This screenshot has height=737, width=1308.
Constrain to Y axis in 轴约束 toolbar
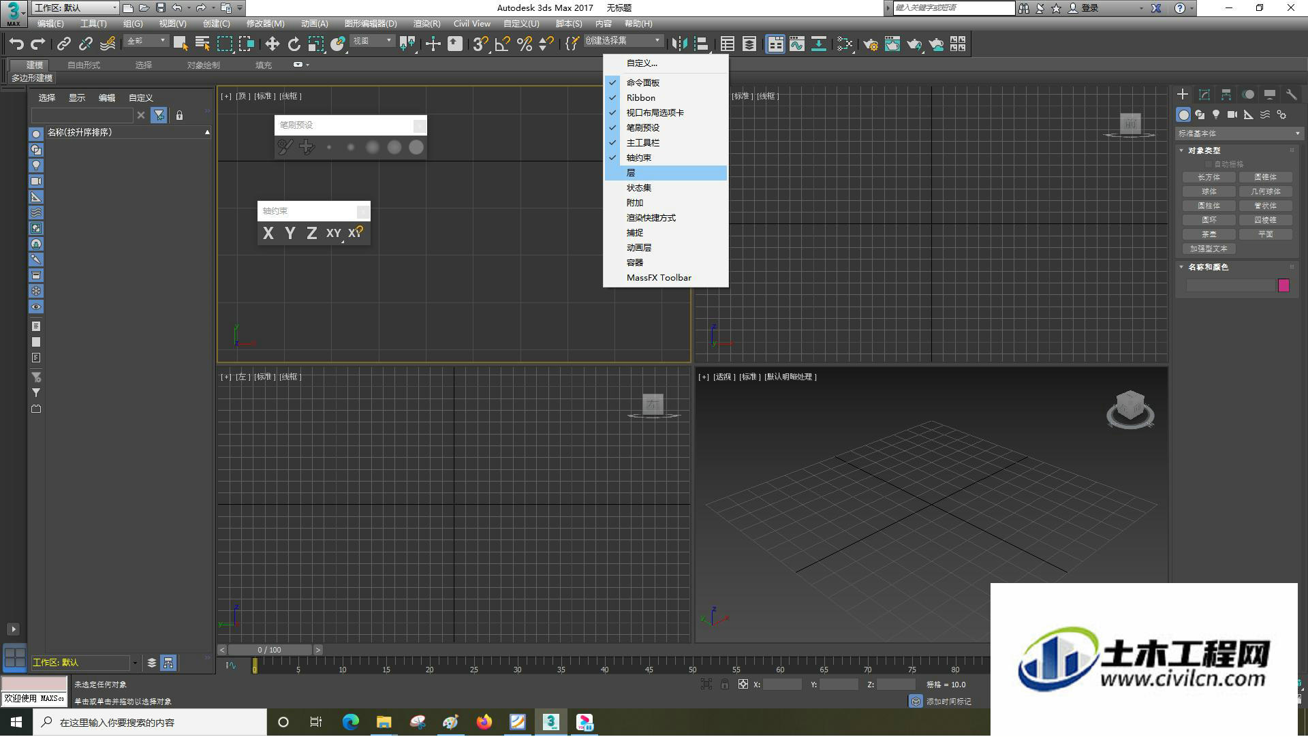(x=290, y=234)
